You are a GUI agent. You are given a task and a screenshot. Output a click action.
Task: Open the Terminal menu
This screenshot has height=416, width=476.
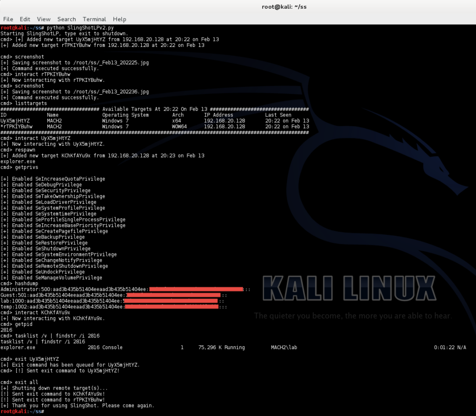[x=94, y=19]
